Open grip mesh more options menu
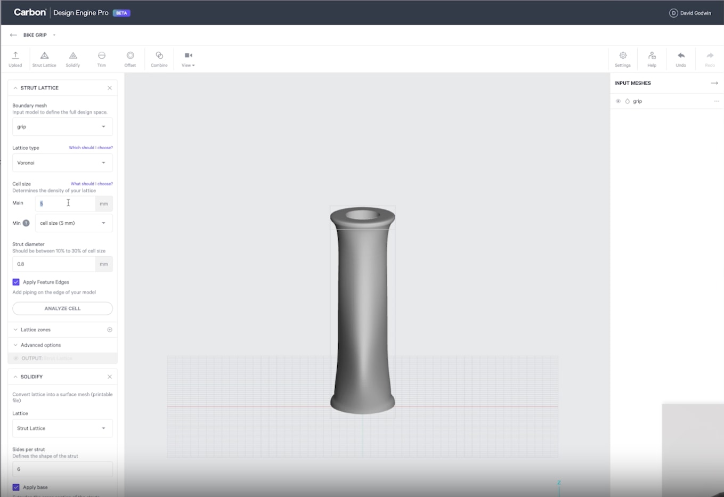 717,101
